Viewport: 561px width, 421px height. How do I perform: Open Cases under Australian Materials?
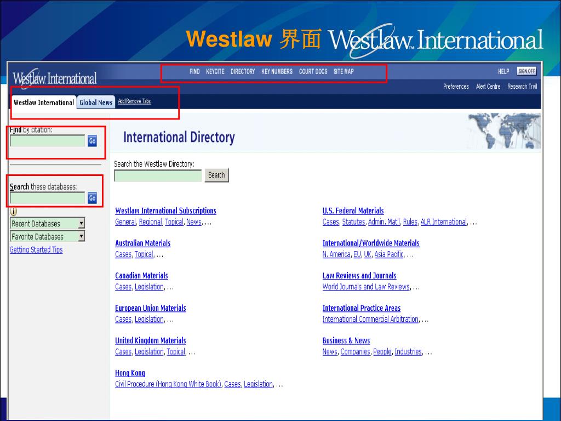(123, 254)
